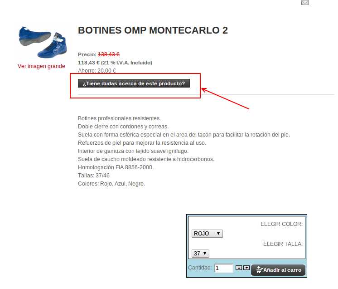Open the blue OMP boots thumbnail
The image size is (338, 289).
point(43,42)
